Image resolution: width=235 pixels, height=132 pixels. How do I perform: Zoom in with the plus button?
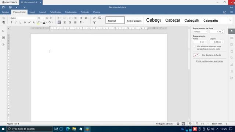point(226,124)
